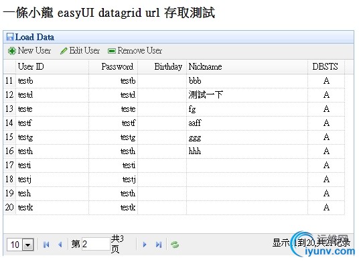Click the Edit User pencil icon
This screenshot has height=262, width=359.
pos(64,51)
